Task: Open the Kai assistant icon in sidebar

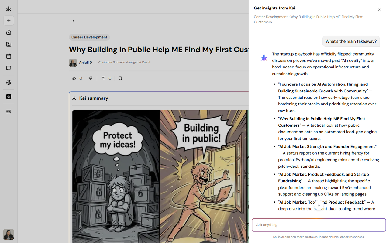Action: (x=9, y=97)
